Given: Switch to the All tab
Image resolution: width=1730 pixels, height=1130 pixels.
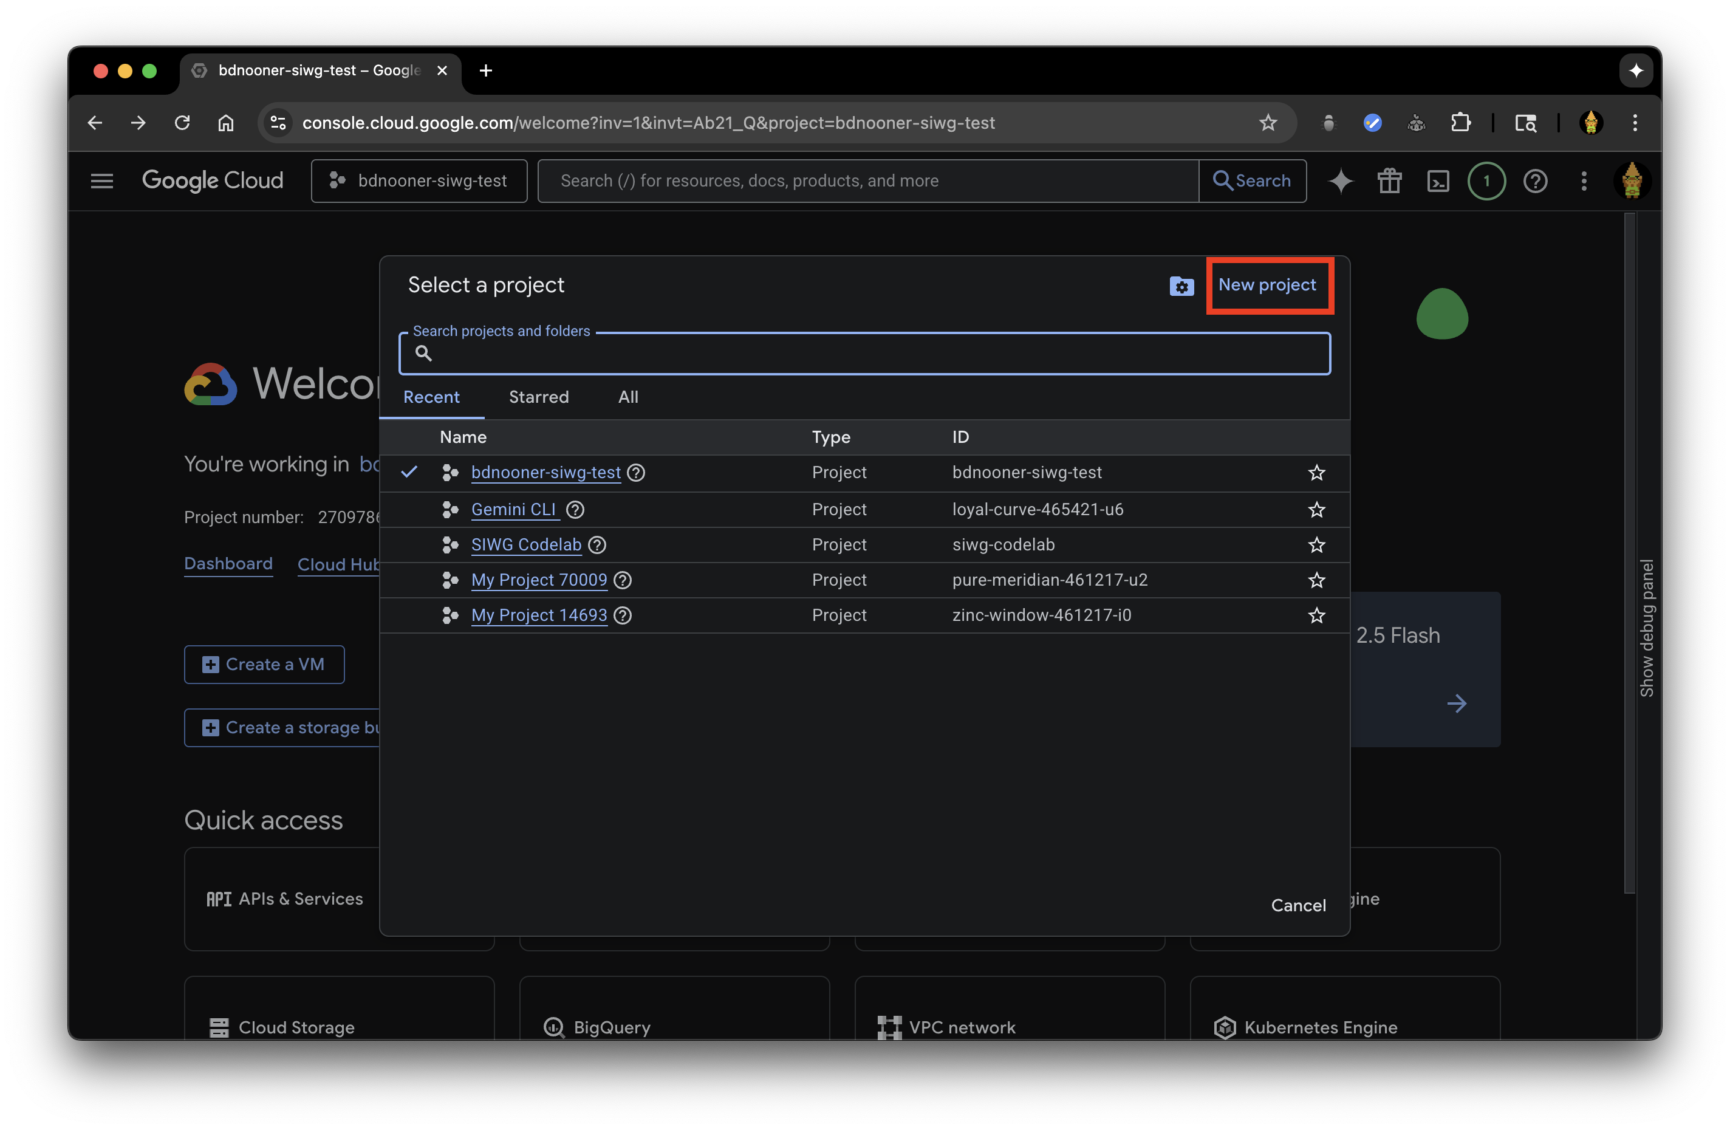Looking at the screenshot, I should coord(628,397).
